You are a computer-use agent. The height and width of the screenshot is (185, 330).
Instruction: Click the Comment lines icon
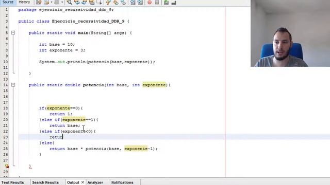pos(166,2)
